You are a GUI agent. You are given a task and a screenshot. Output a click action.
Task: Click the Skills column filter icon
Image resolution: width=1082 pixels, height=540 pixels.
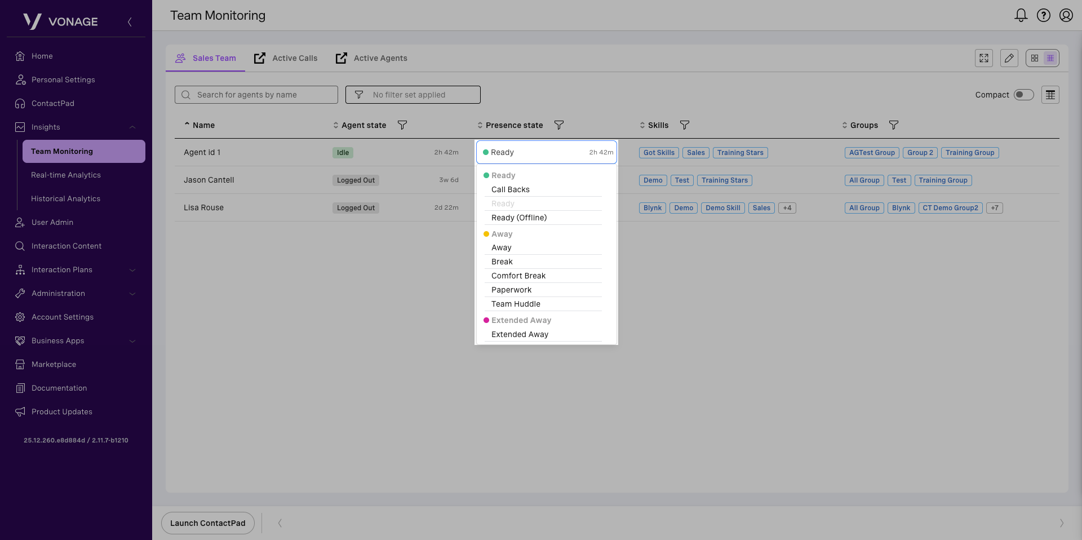coord(684,125)
